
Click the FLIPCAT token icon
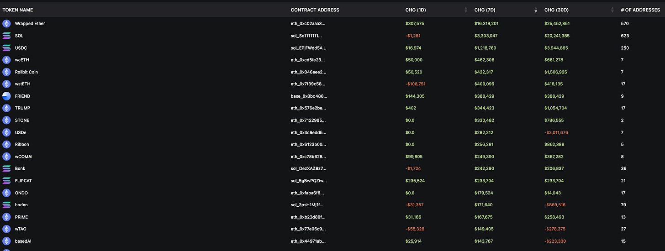tap(6, 181)
